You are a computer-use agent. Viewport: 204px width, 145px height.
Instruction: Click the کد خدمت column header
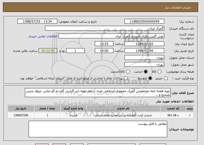pos(173,109)
